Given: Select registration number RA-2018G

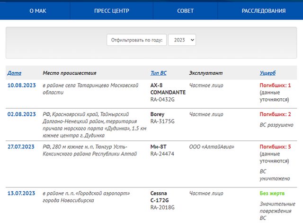Looking at the screenshot, I should click(162, 207).
